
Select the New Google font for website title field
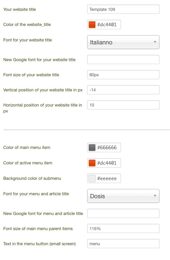123,59
